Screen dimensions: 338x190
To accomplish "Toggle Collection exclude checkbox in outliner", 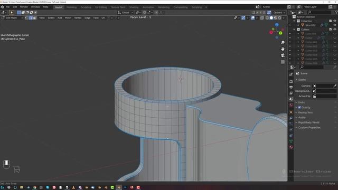I will (331, 21).
